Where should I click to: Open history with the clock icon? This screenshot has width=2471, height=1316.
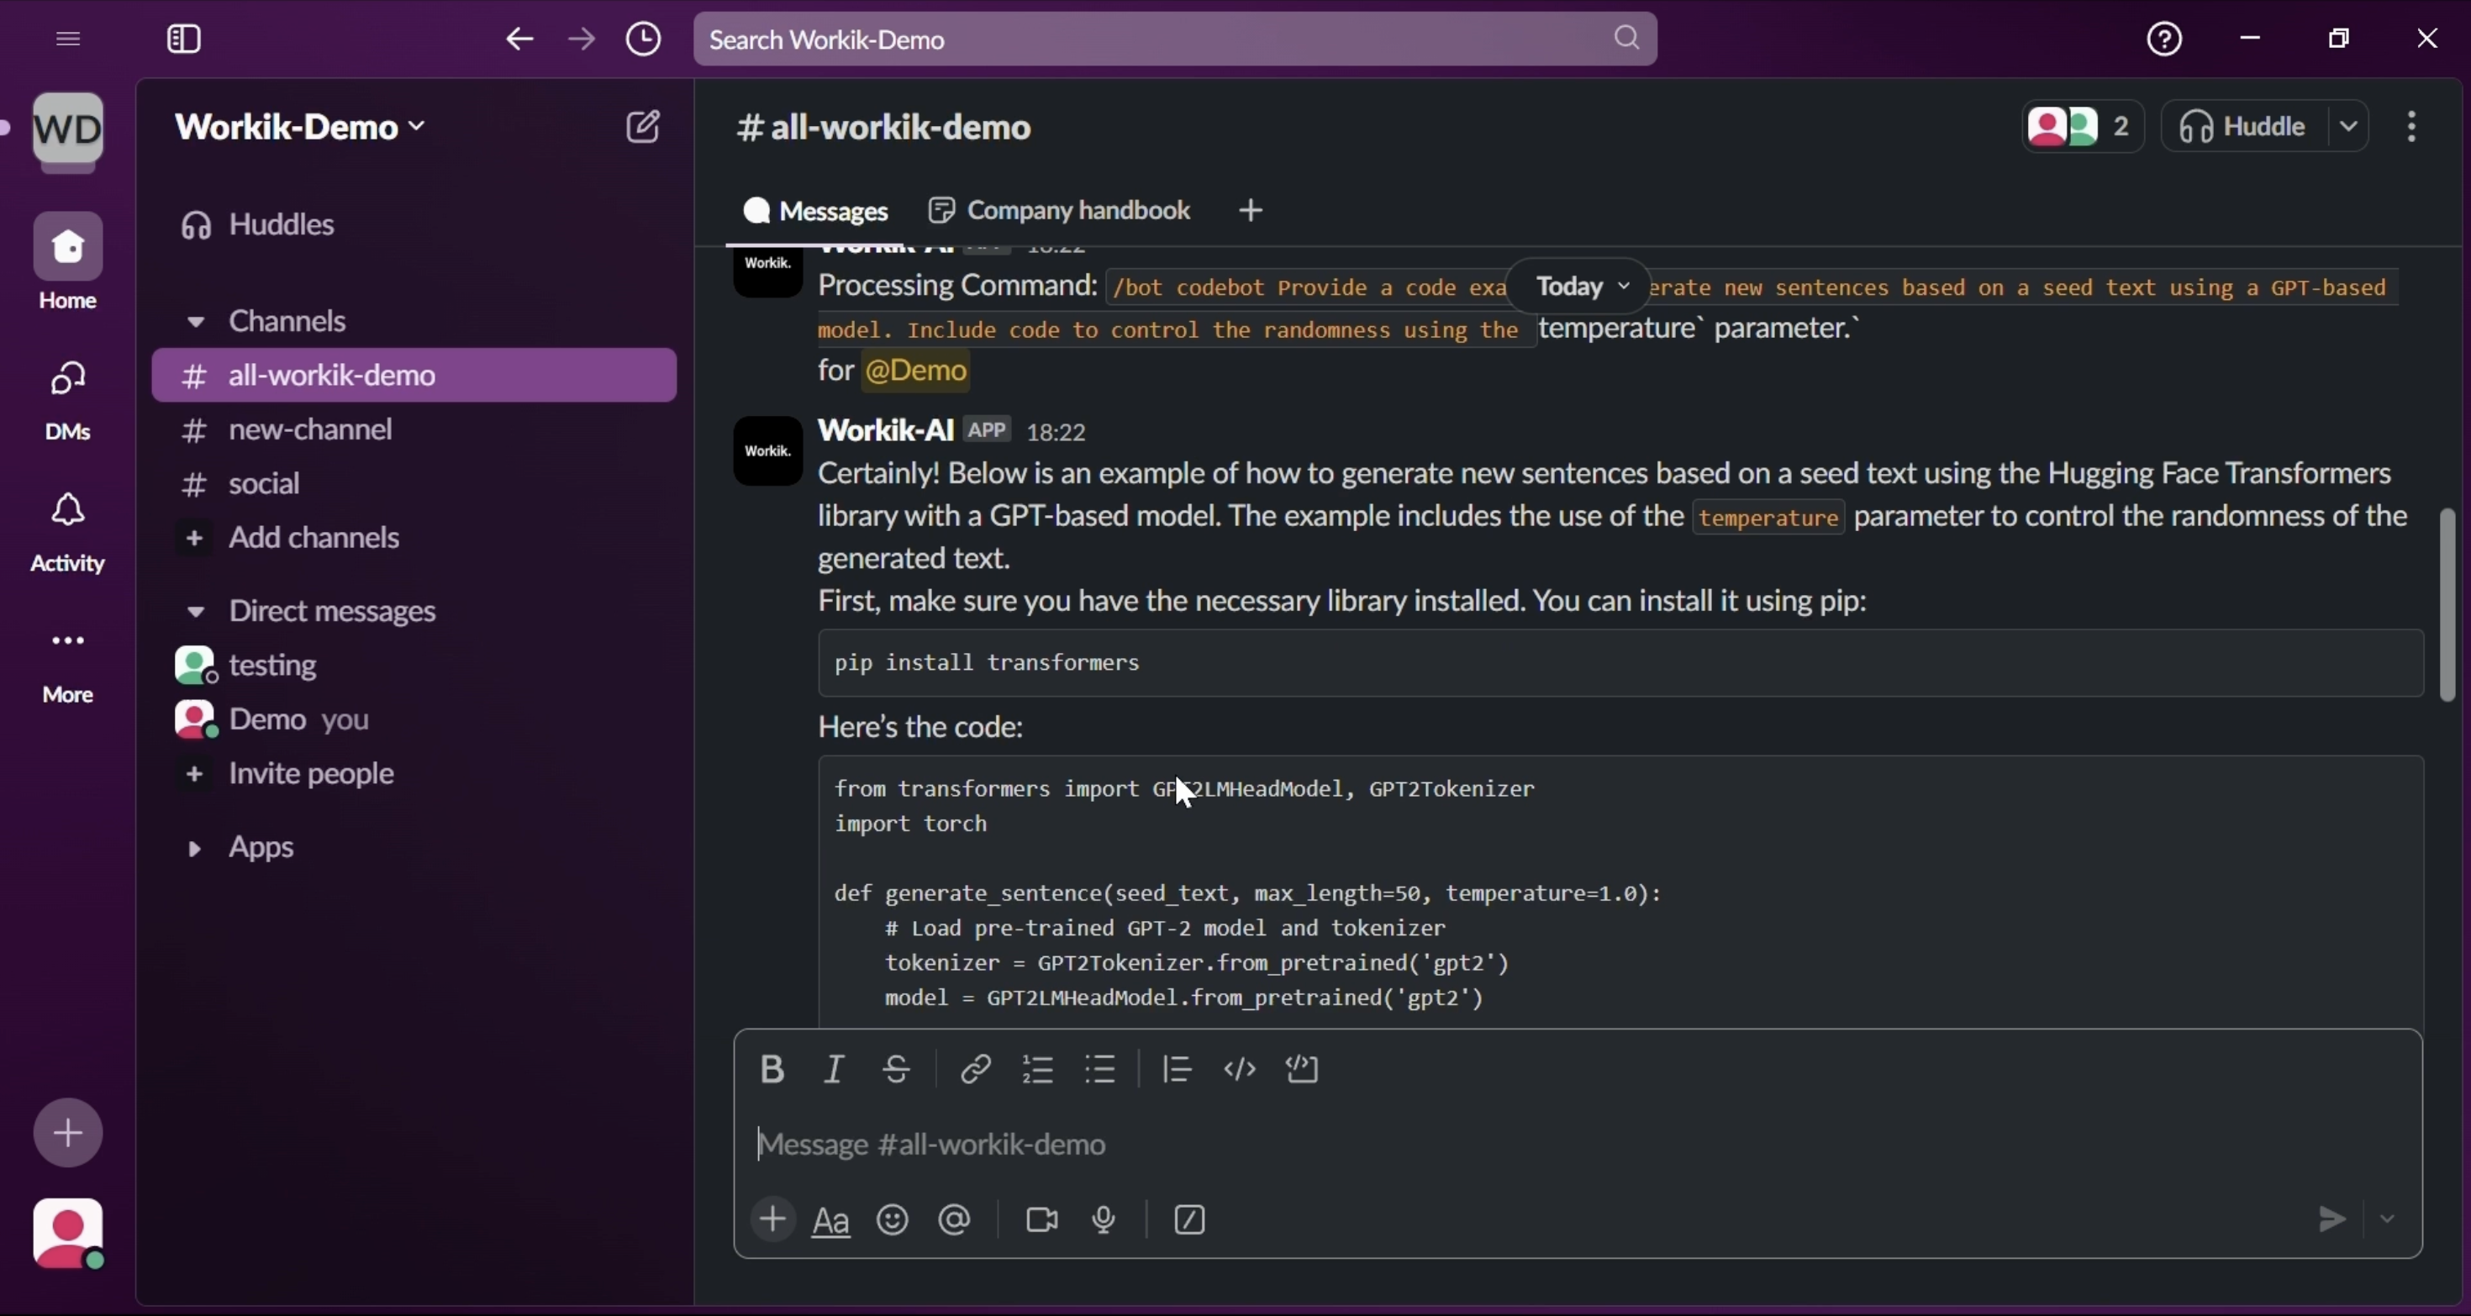pos(643,39)
